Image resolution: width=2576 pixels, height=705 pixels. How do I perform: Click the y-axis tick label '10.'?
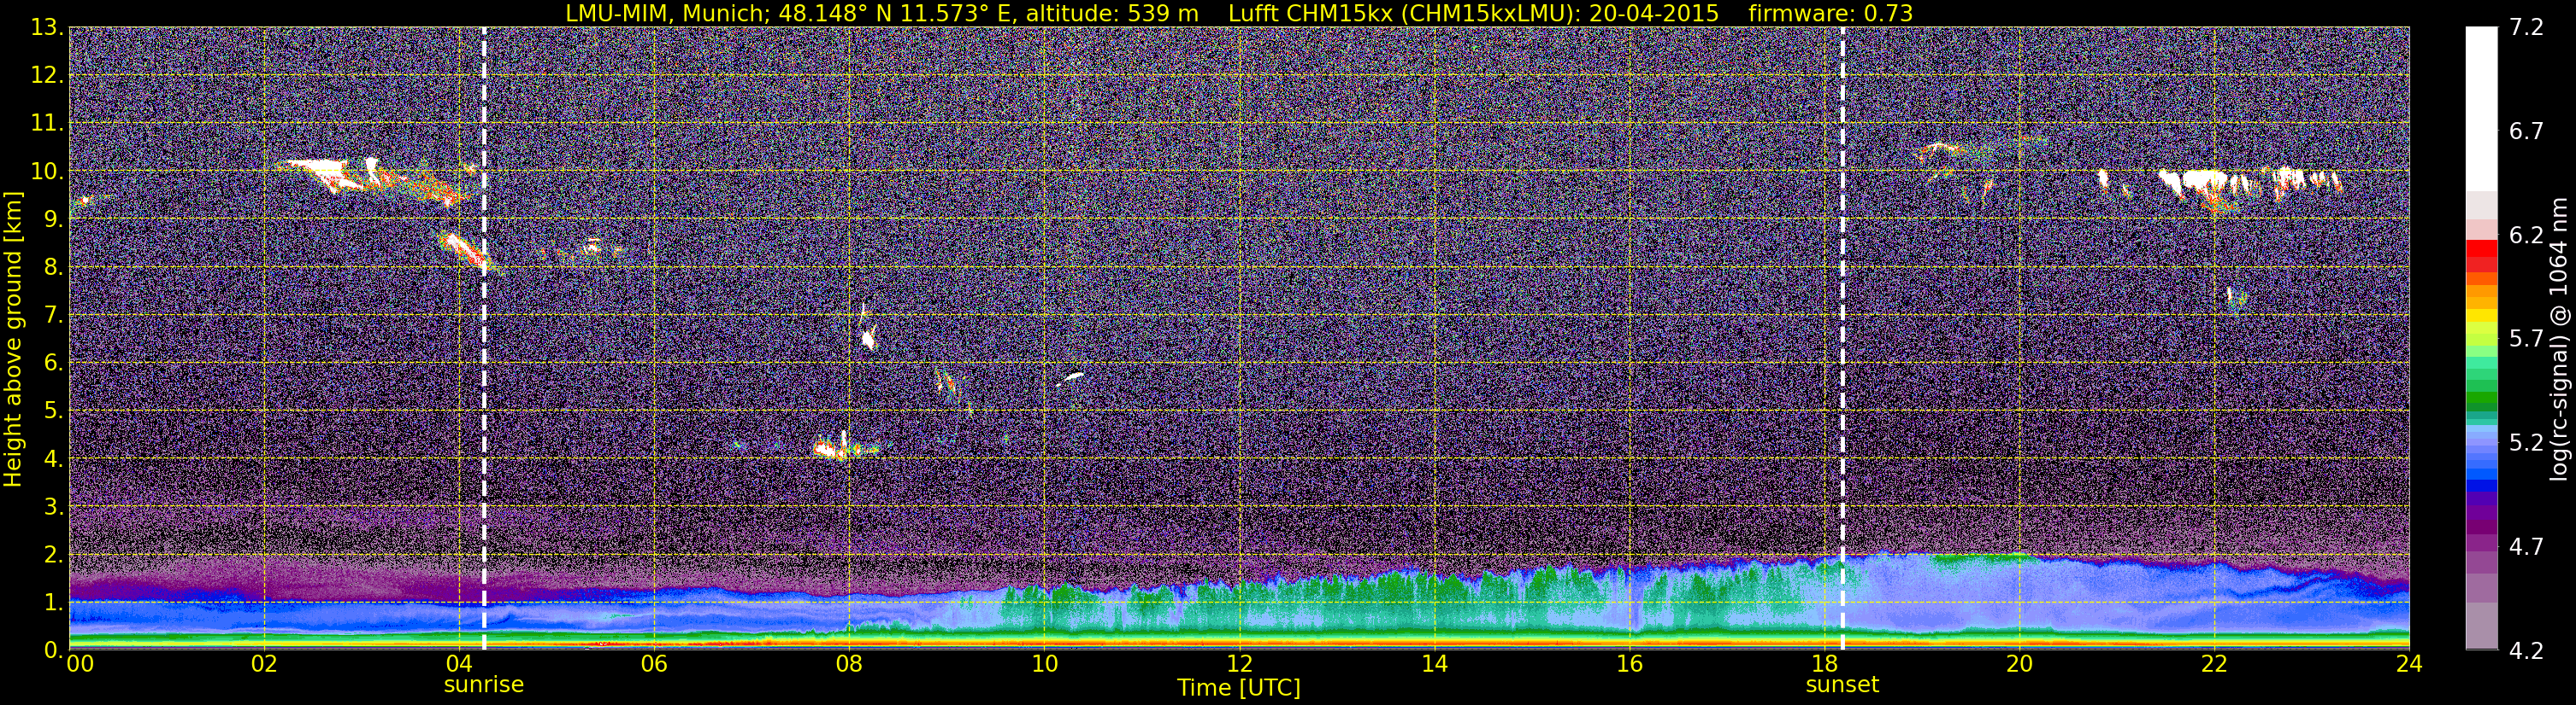tap(47, 171)
